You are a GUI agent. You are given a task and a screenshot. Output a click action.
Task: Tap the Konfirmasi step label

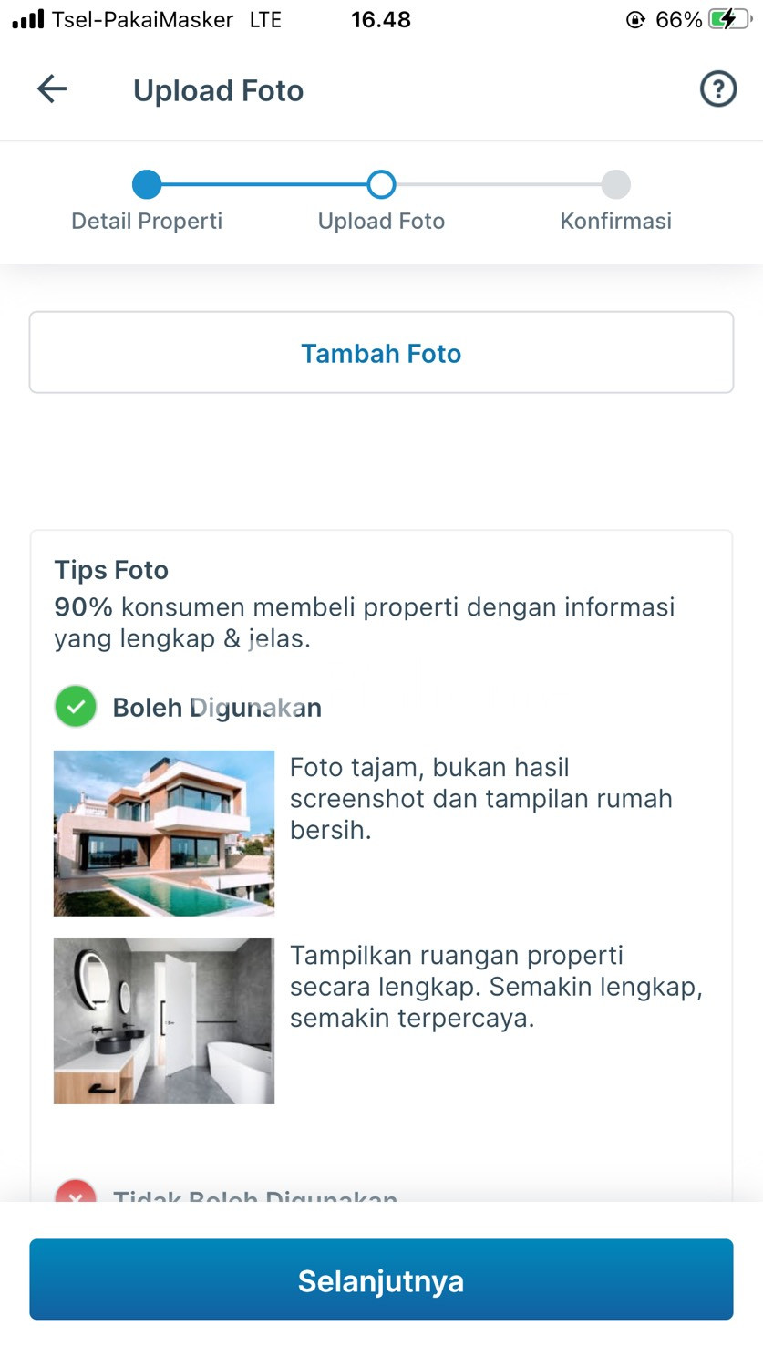click(x=615, y=221)
